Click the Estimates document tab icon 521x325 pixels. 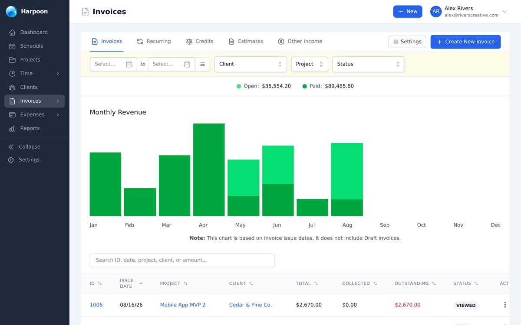tap(231, 42)
